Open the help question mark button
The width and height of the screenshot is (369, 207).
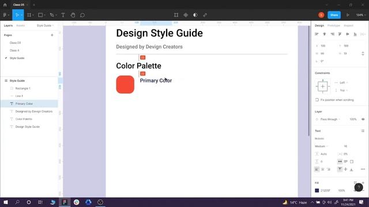(359, 187)
